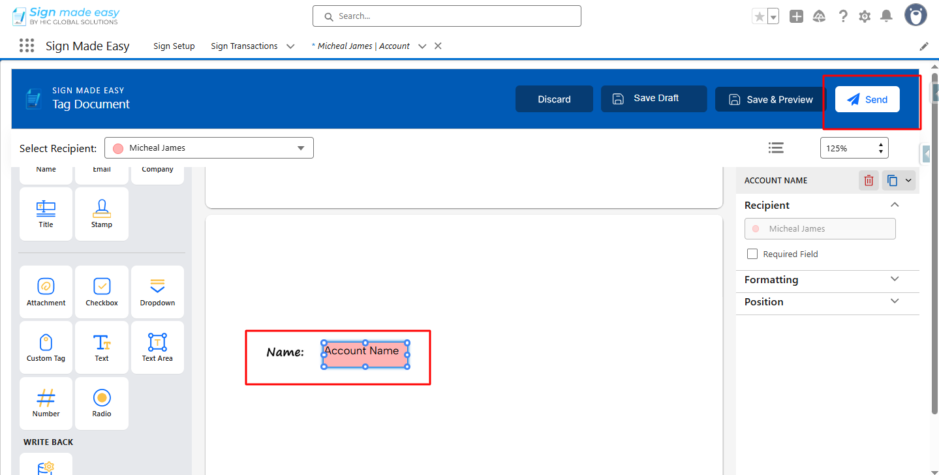The image size is (939, 475).
Task: Select the Text tag tool
Action: (x=102, y=348)
